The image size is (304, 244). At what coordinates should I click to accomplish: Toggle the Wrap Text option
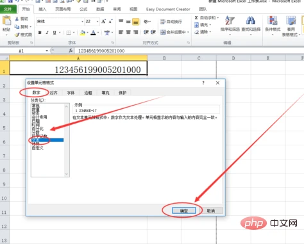coord(171,22)
